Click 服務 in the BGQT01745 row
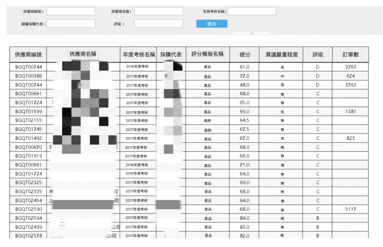The height and width of the screenshot is (247, 383). point(207,130)
